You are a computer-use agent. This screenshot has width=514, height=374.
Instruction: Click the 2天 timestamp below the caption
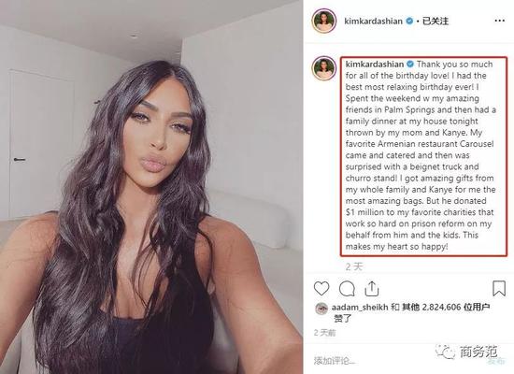pos(354,266)
